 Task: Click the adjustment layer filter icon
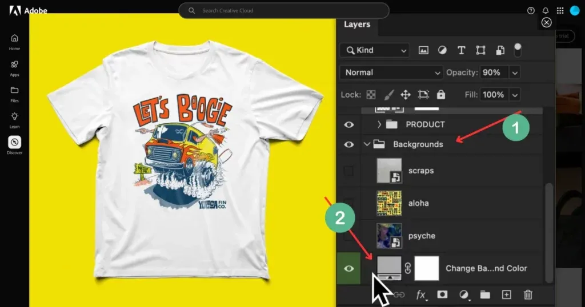[x=442, y=50]
